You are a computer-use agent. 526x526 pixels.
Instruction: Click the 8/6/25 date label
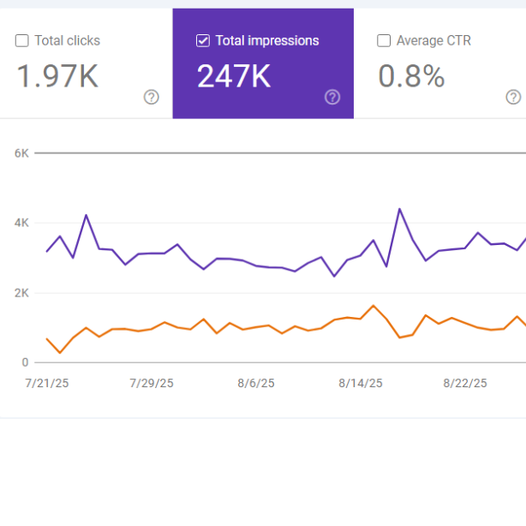click(256, 384)
